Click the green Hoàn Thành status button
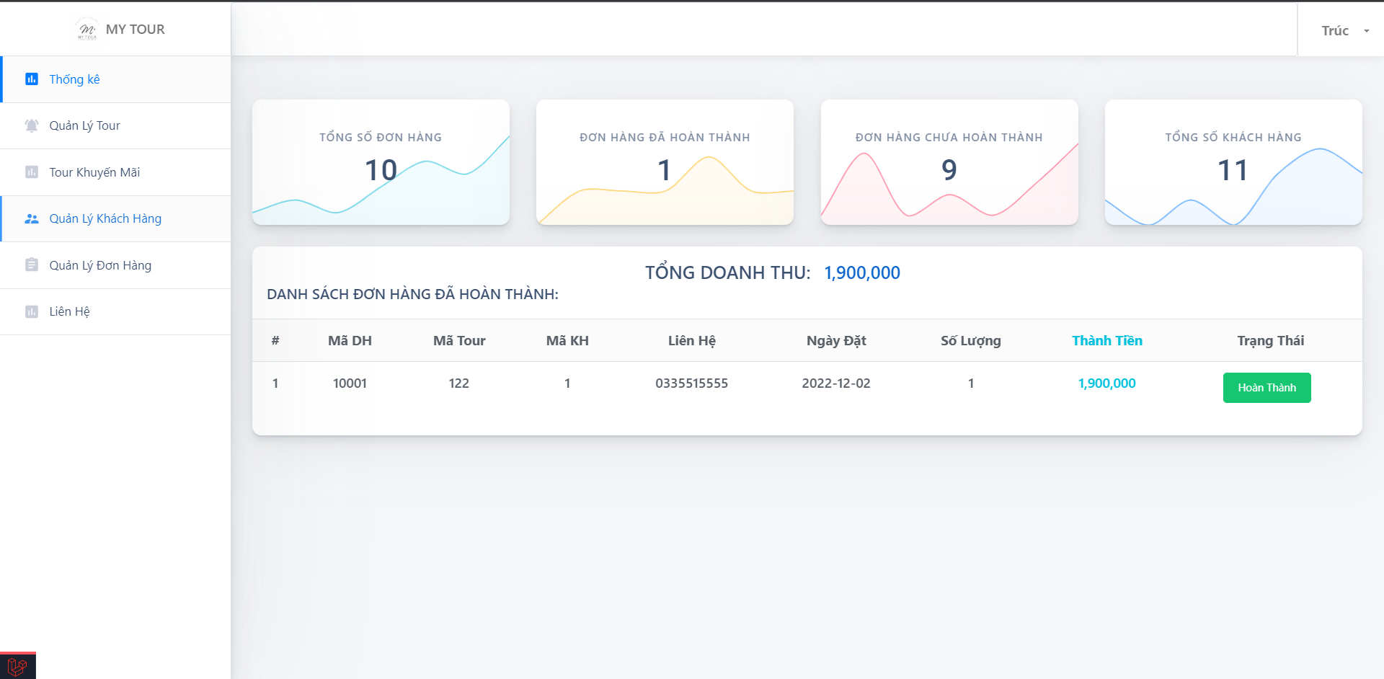Screen dimensions: 1384x679 tap(1267, 388)
